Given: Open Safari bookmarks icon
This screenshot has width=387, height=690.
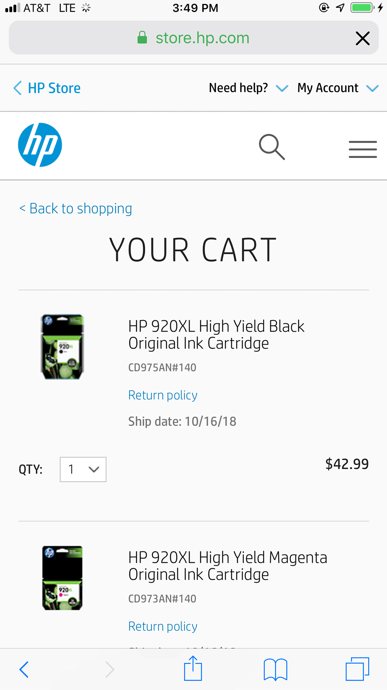Looking at the screenshot, I should point(275,670).
